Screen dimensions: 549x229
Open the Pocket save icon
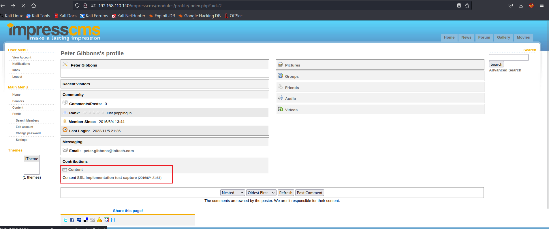coord(511,5)
